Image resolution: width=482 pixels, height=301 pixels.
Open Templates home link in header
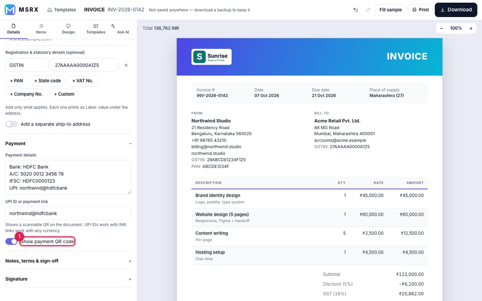(x=62, y=10)
